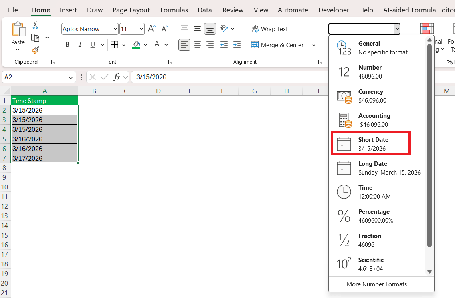Open the font name Aptos Narrow dropdown
Image resolution: width=455 pixels, height=298 pixels.
tap(116, 29)
